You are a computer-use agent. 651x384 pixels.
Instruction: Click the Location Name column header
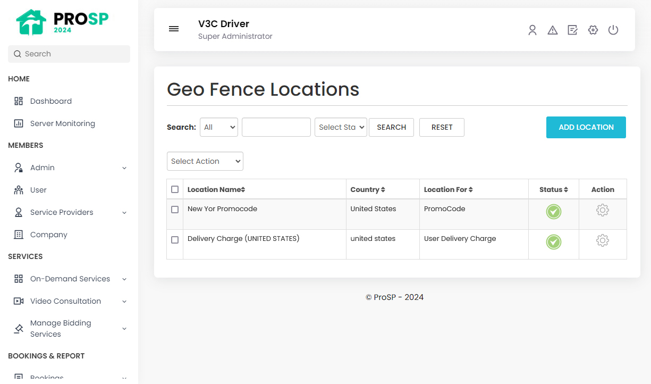[x=216, y=189]
